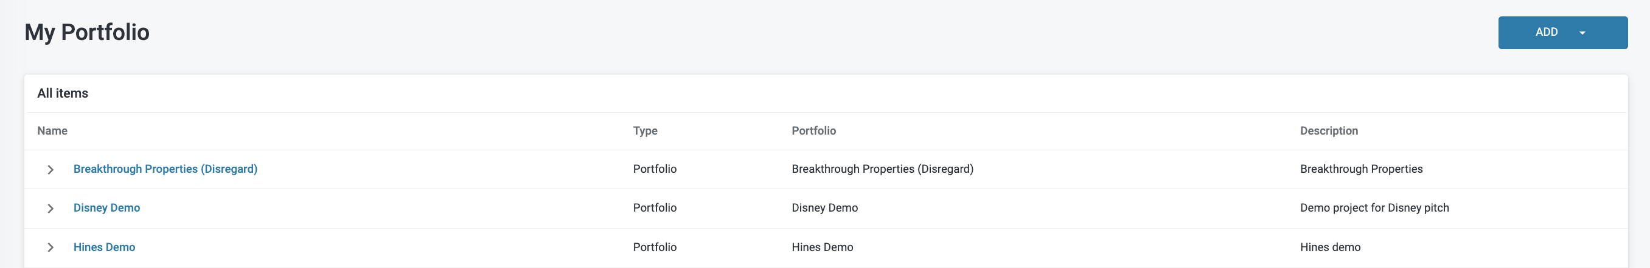1650x268 pixels.
Task: Click the Portfolio column header
Action: [813, 131]
